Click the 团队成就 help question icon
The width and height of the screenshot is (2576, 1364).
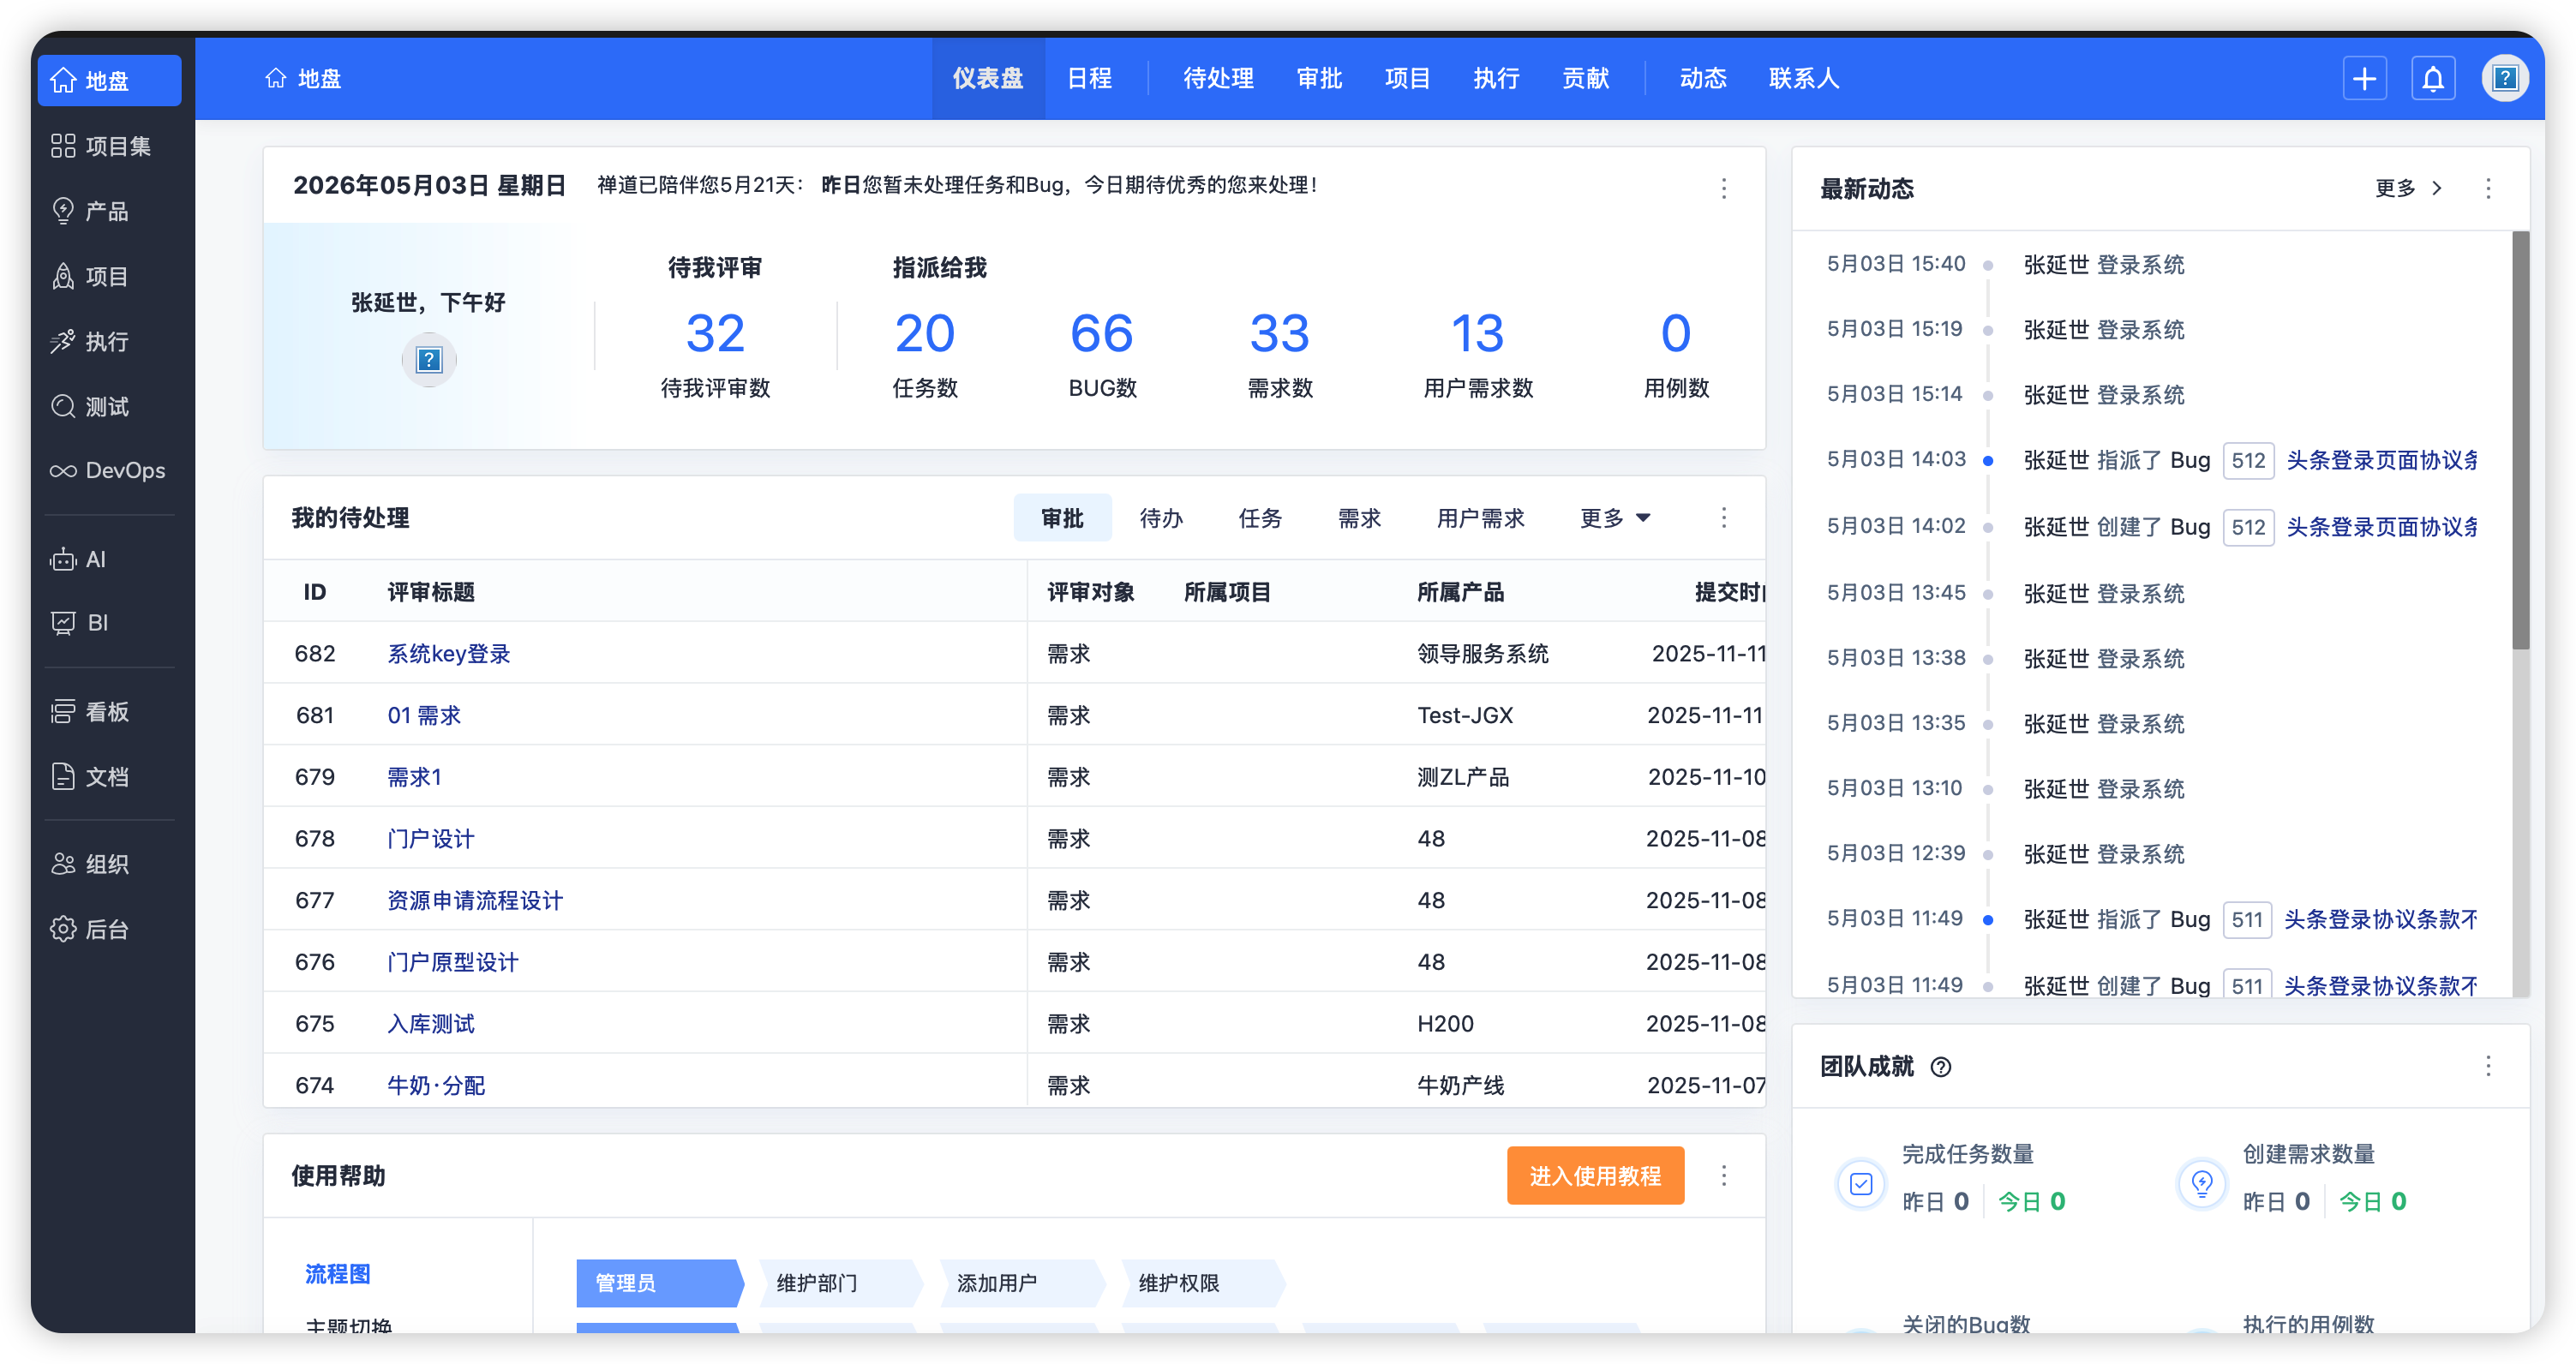1941,1067
